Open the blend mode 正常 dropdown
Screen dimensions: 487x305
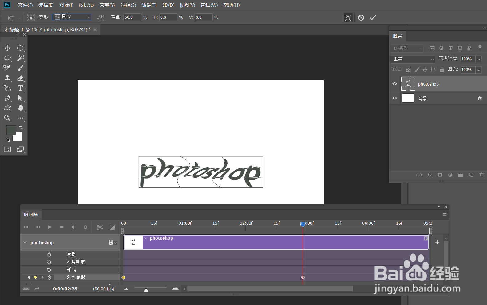(413, 59)
